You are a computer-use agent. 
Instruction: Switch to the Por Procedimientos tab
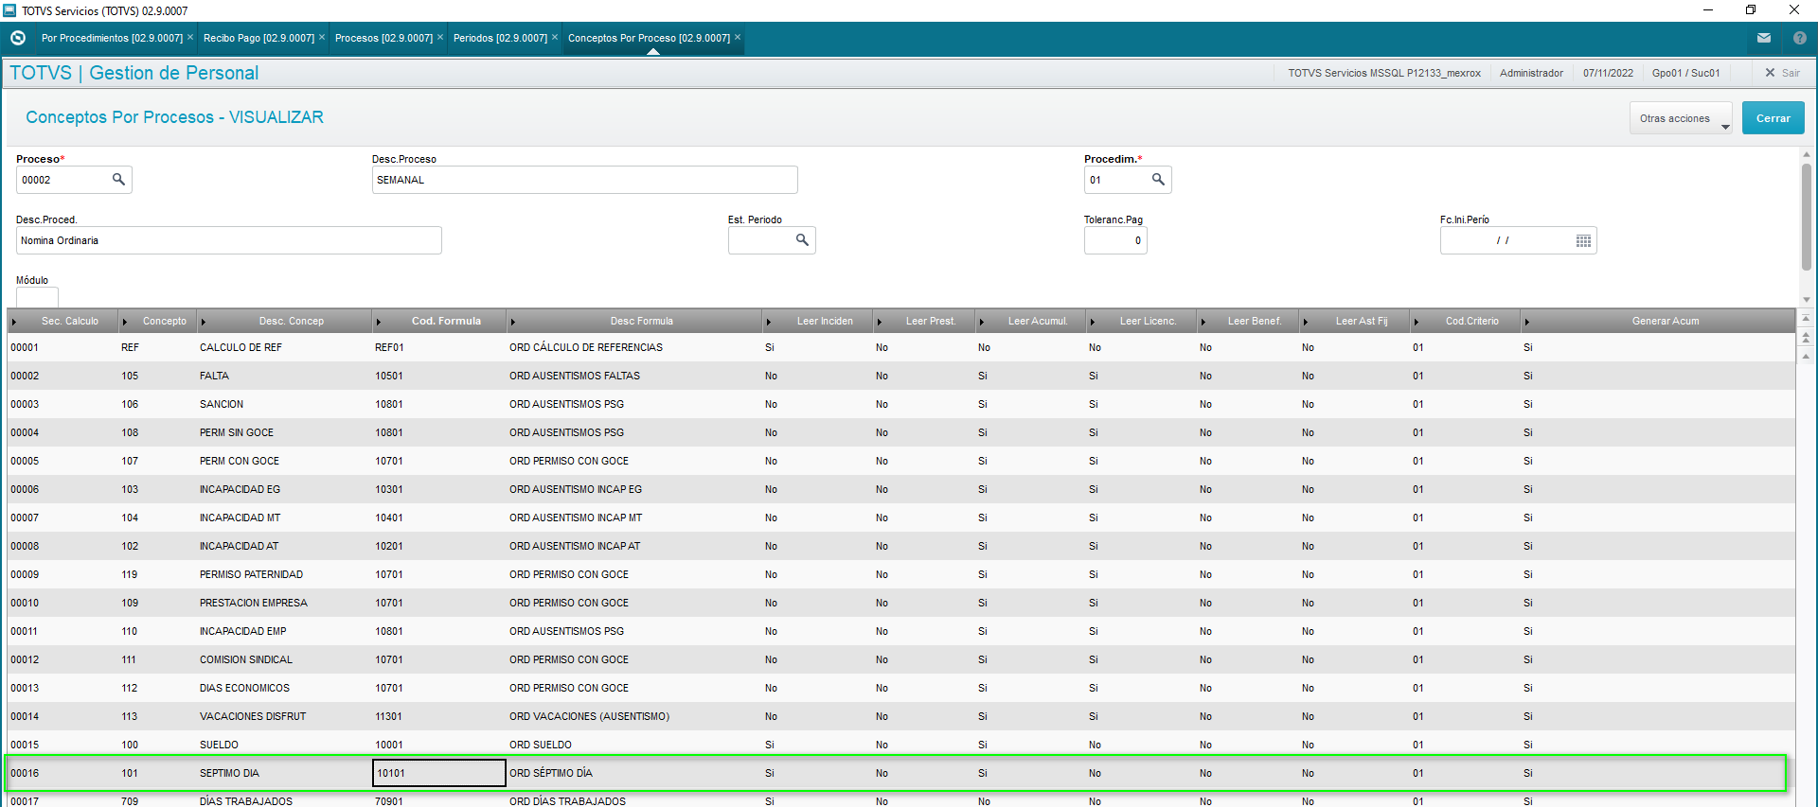tap(112, 39)
